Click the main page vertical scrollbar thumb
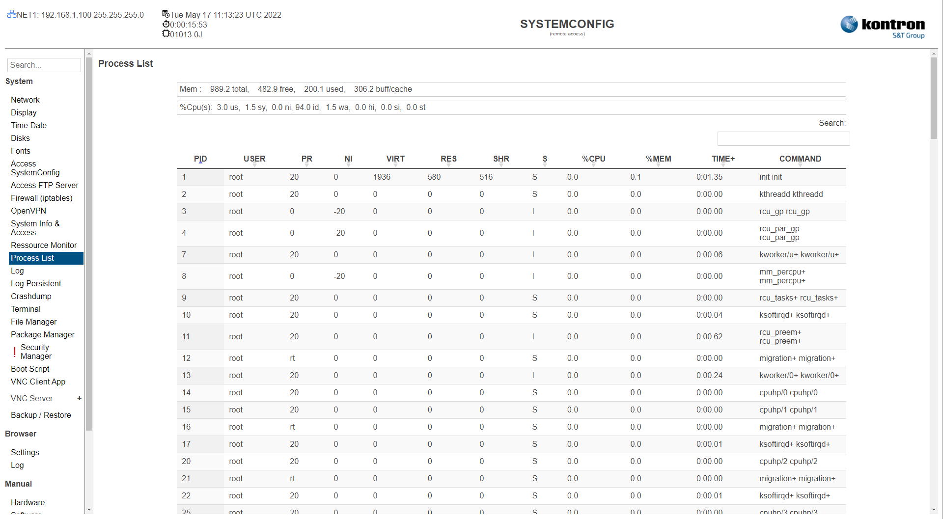The height and width of the screenshot is (519, 943). (934, 98)
